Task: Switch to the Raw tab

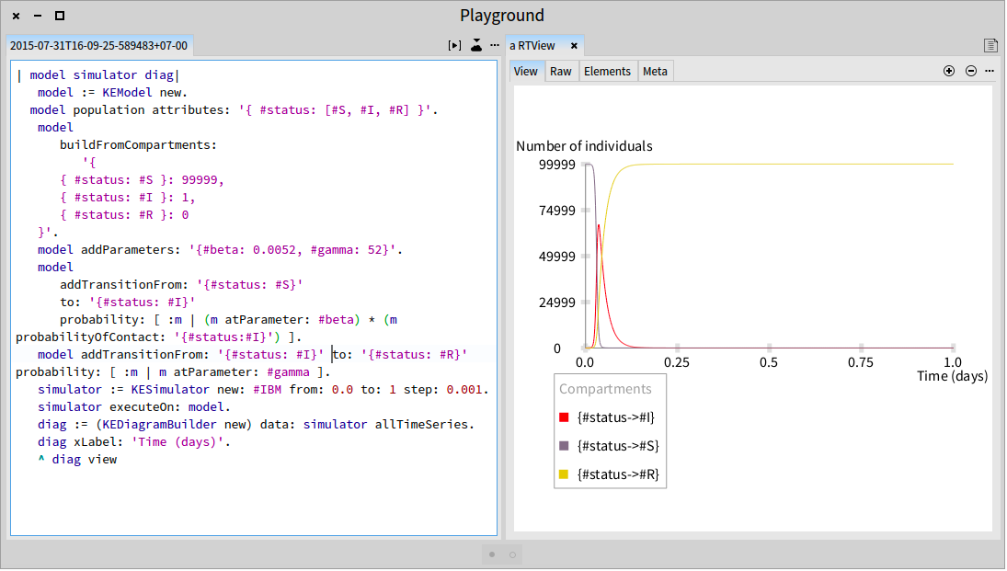Action: click(561, 72)
